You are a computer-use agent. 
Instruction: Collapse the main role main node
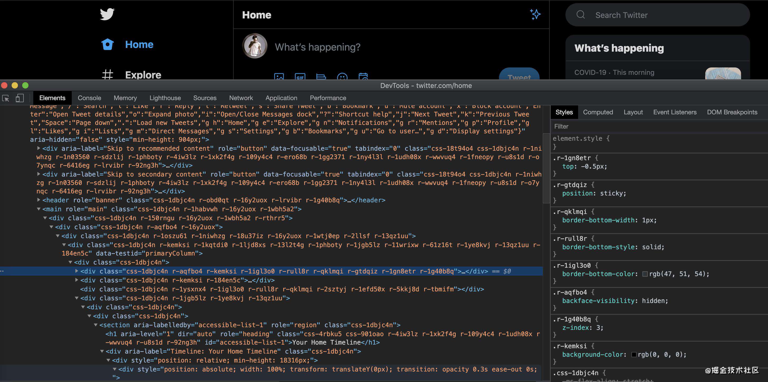click(x=39, y=209)
